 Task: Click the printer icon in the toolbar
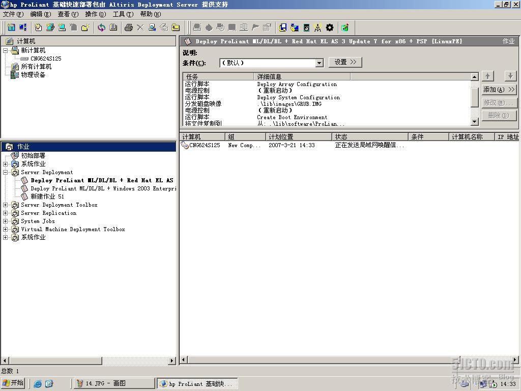129,27
